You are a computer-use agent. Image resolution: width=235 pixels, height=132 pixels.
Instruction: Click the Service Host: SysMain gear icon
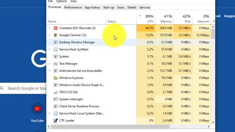(x=55, y=49)
